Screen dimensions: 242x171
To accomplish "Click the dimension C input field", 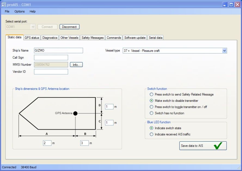I will point(109,123).
